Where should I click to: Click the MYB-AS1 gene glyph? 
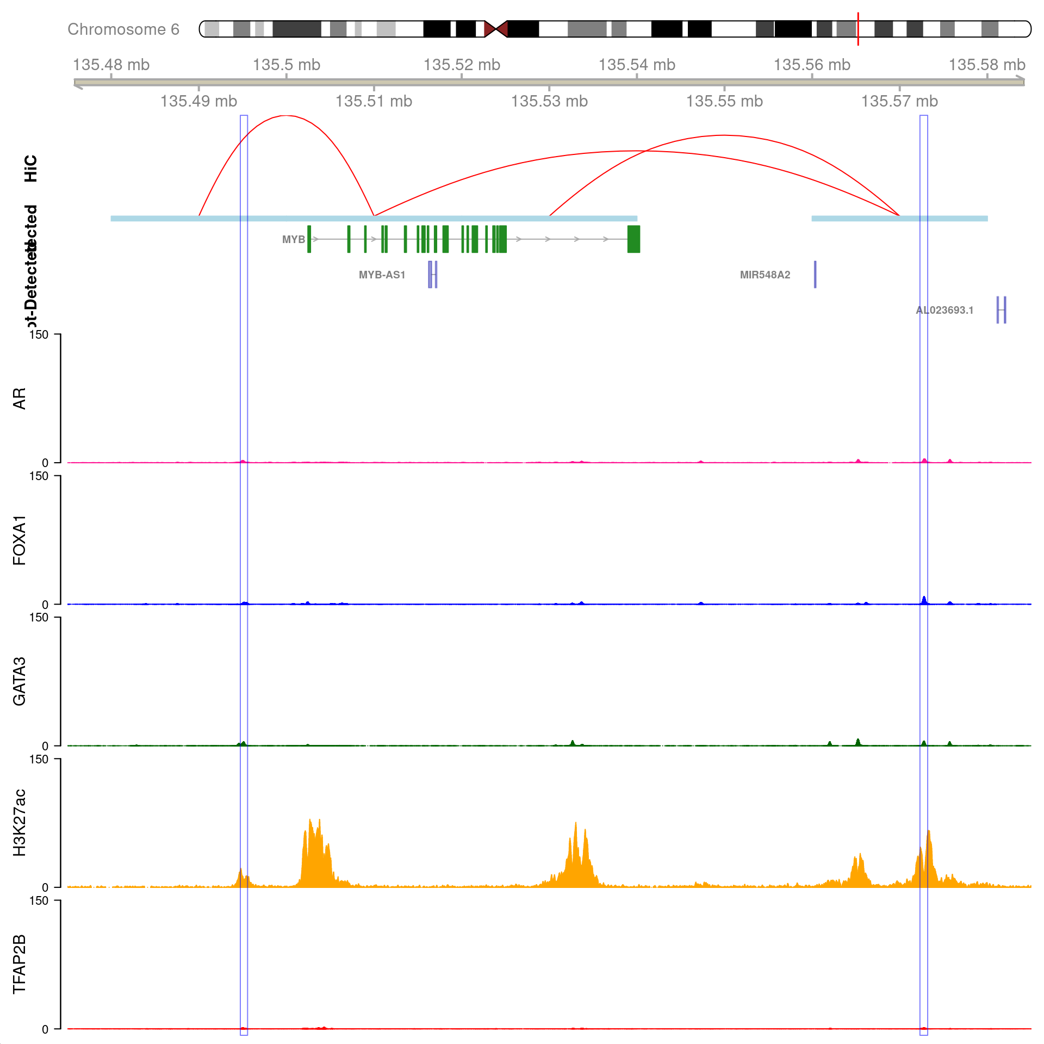[433, 275]
